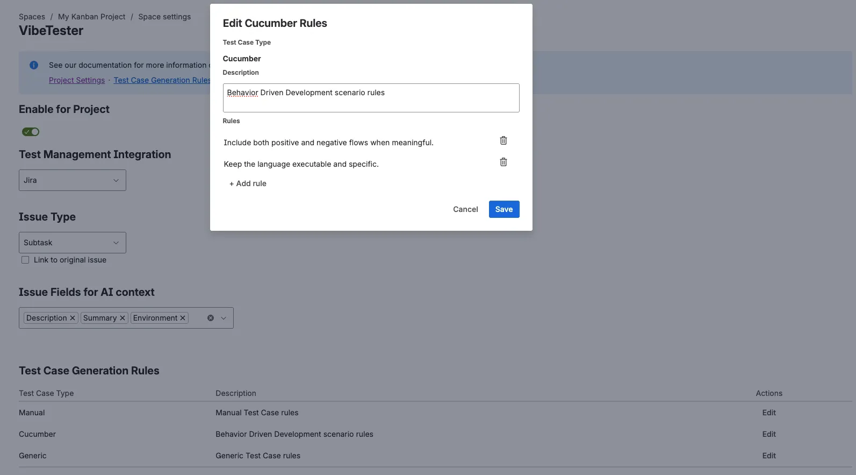Screen dimensions: 856x475
Task: Click the 'Manual Test Case rules' description cell
Action: 257,413
